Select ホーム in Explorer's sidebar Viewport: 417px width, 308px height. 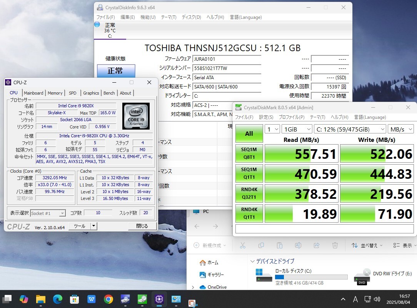(x=209, y=263)
